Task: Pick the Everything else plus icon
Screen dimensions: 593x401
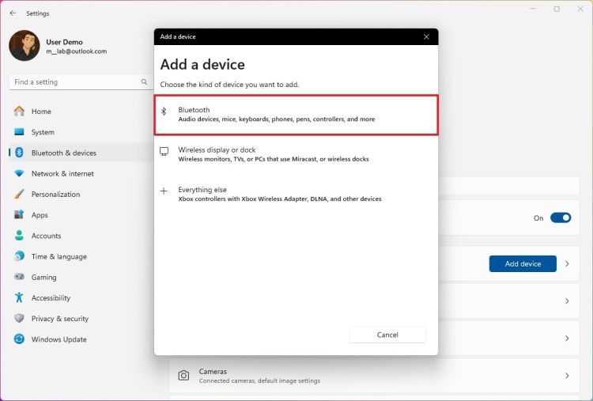Action: (164, 191)
